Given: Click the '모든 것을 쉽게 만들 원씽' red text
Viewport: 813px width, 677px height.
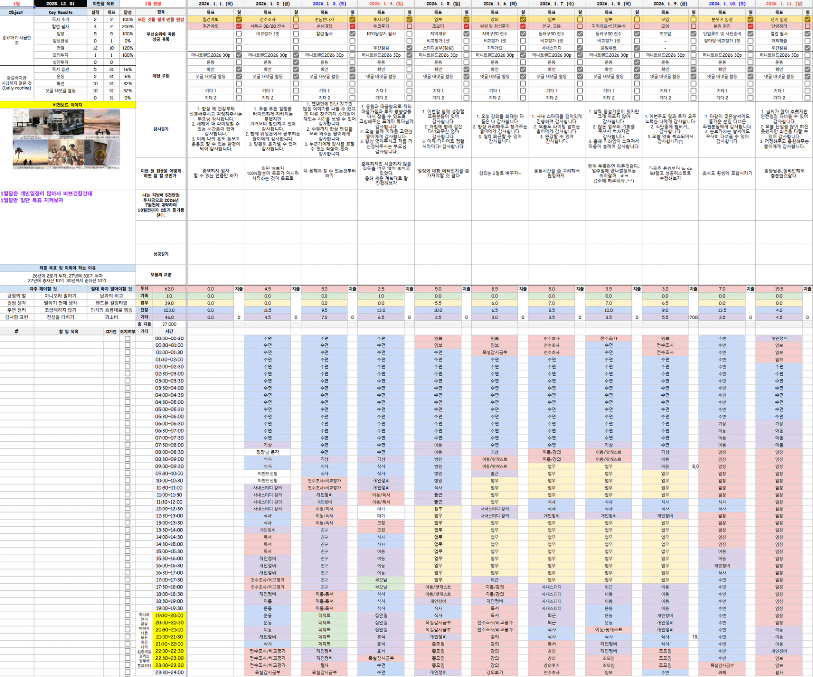Looking at the screenshot, I should pos(161,20).
